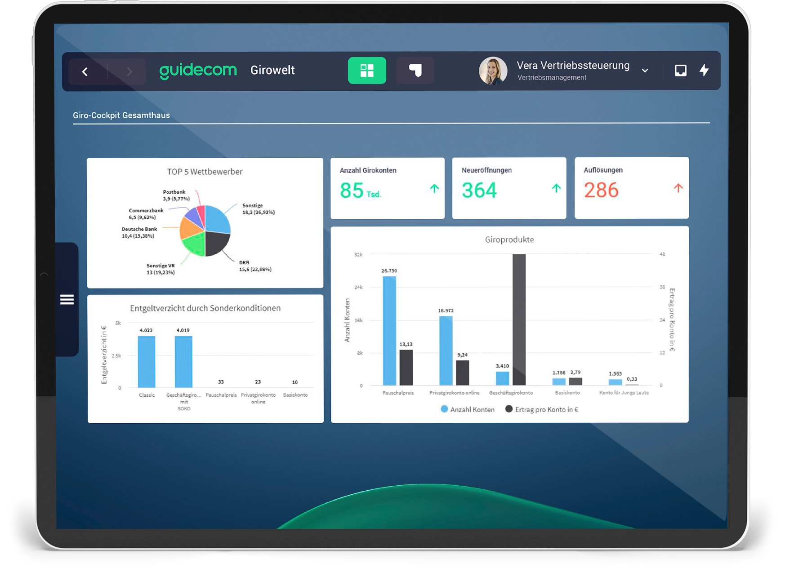Click Vera Vertriebssteuerung's profile photo
This screenshot has width=785, height=568.
(493, 71)
